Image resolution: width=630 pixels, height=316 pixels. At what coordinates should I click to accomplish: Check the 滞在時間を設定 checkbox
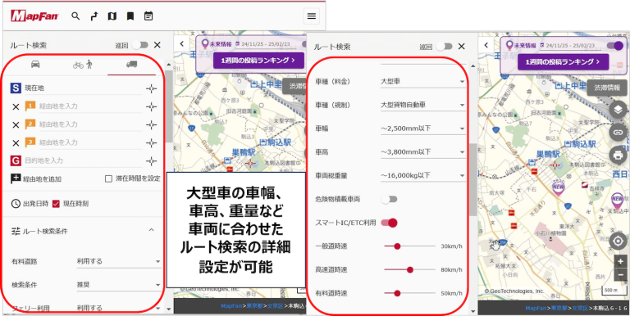[x=108, y=178]
